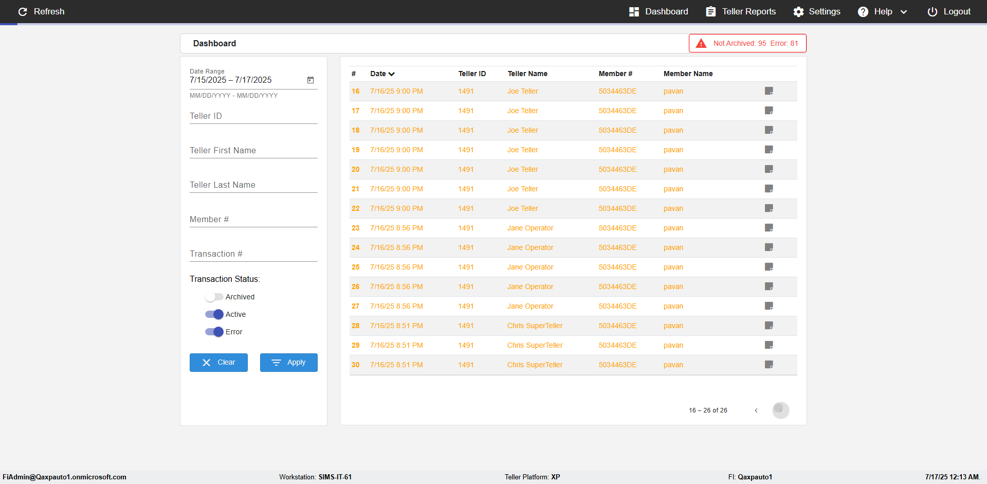This screenshot has width=987, height=484.
Task: Go to the Dashboard menu item
Action: [659, 11]
